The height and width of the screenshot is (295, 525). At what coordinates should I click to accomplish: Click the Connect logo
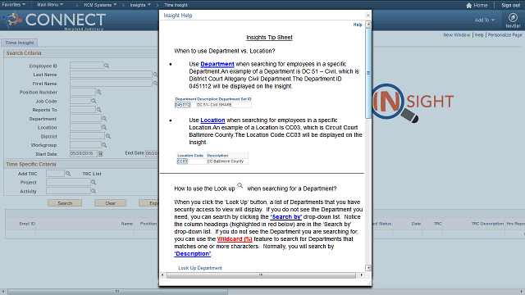(x=55, y=20)
